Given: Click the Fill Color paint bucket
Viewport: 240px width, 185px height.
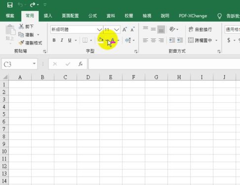Looking at the screenshot, I should [101, 40].
